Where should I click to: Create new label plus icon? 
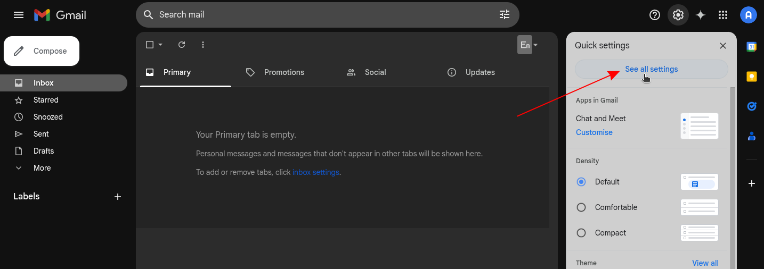[118, 197]
